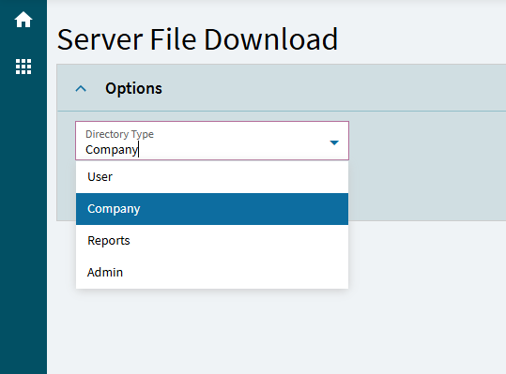Select Admin directory type
Screen dimensions: 506x374
(x=212, y=273)
